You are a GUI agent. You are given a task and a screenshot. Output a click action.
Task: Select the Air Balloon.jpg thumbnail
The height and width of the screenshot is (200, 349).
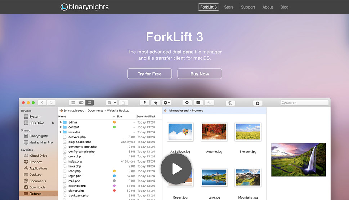click(180, 132)
